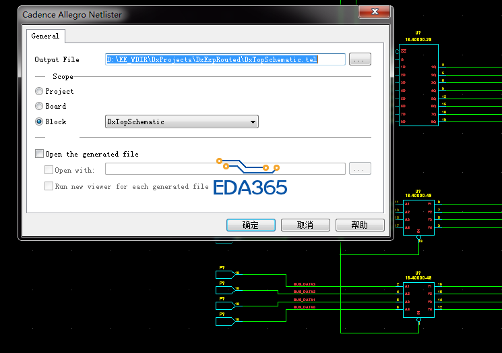Select the Project scope radio button
The width and height of the screenshot is (502, 353).
click(39, 91)
